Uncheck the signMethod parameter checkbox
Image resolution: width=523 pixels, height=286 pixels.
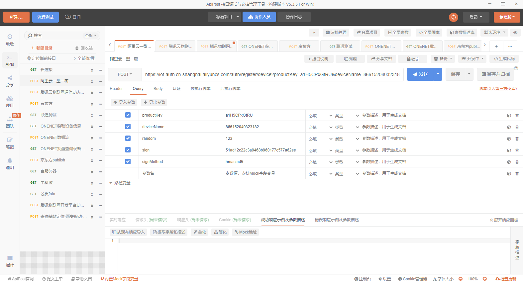(128, 161)
